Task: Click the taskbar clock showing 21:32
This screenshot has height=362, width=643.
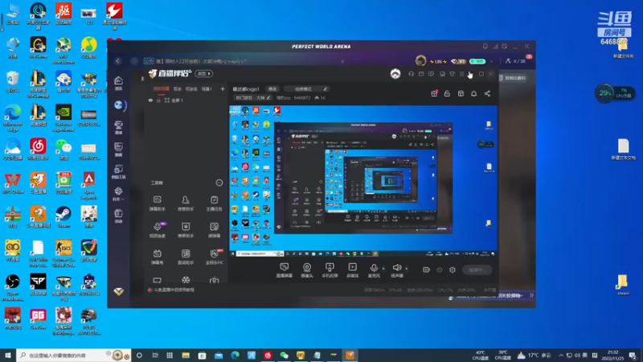Action: (x=612, y=356)
